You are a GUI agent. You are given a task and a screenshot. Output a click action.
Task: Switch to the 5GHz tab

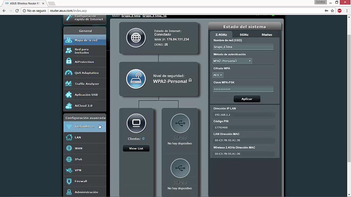244,35
